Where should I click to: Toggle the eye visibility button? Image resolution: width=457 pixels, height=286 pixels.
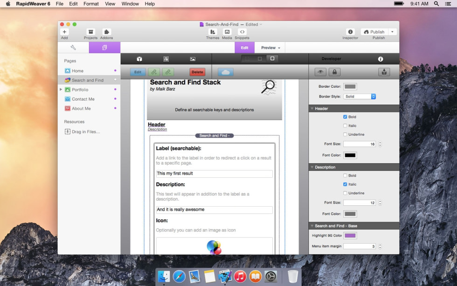pos(320,72)
